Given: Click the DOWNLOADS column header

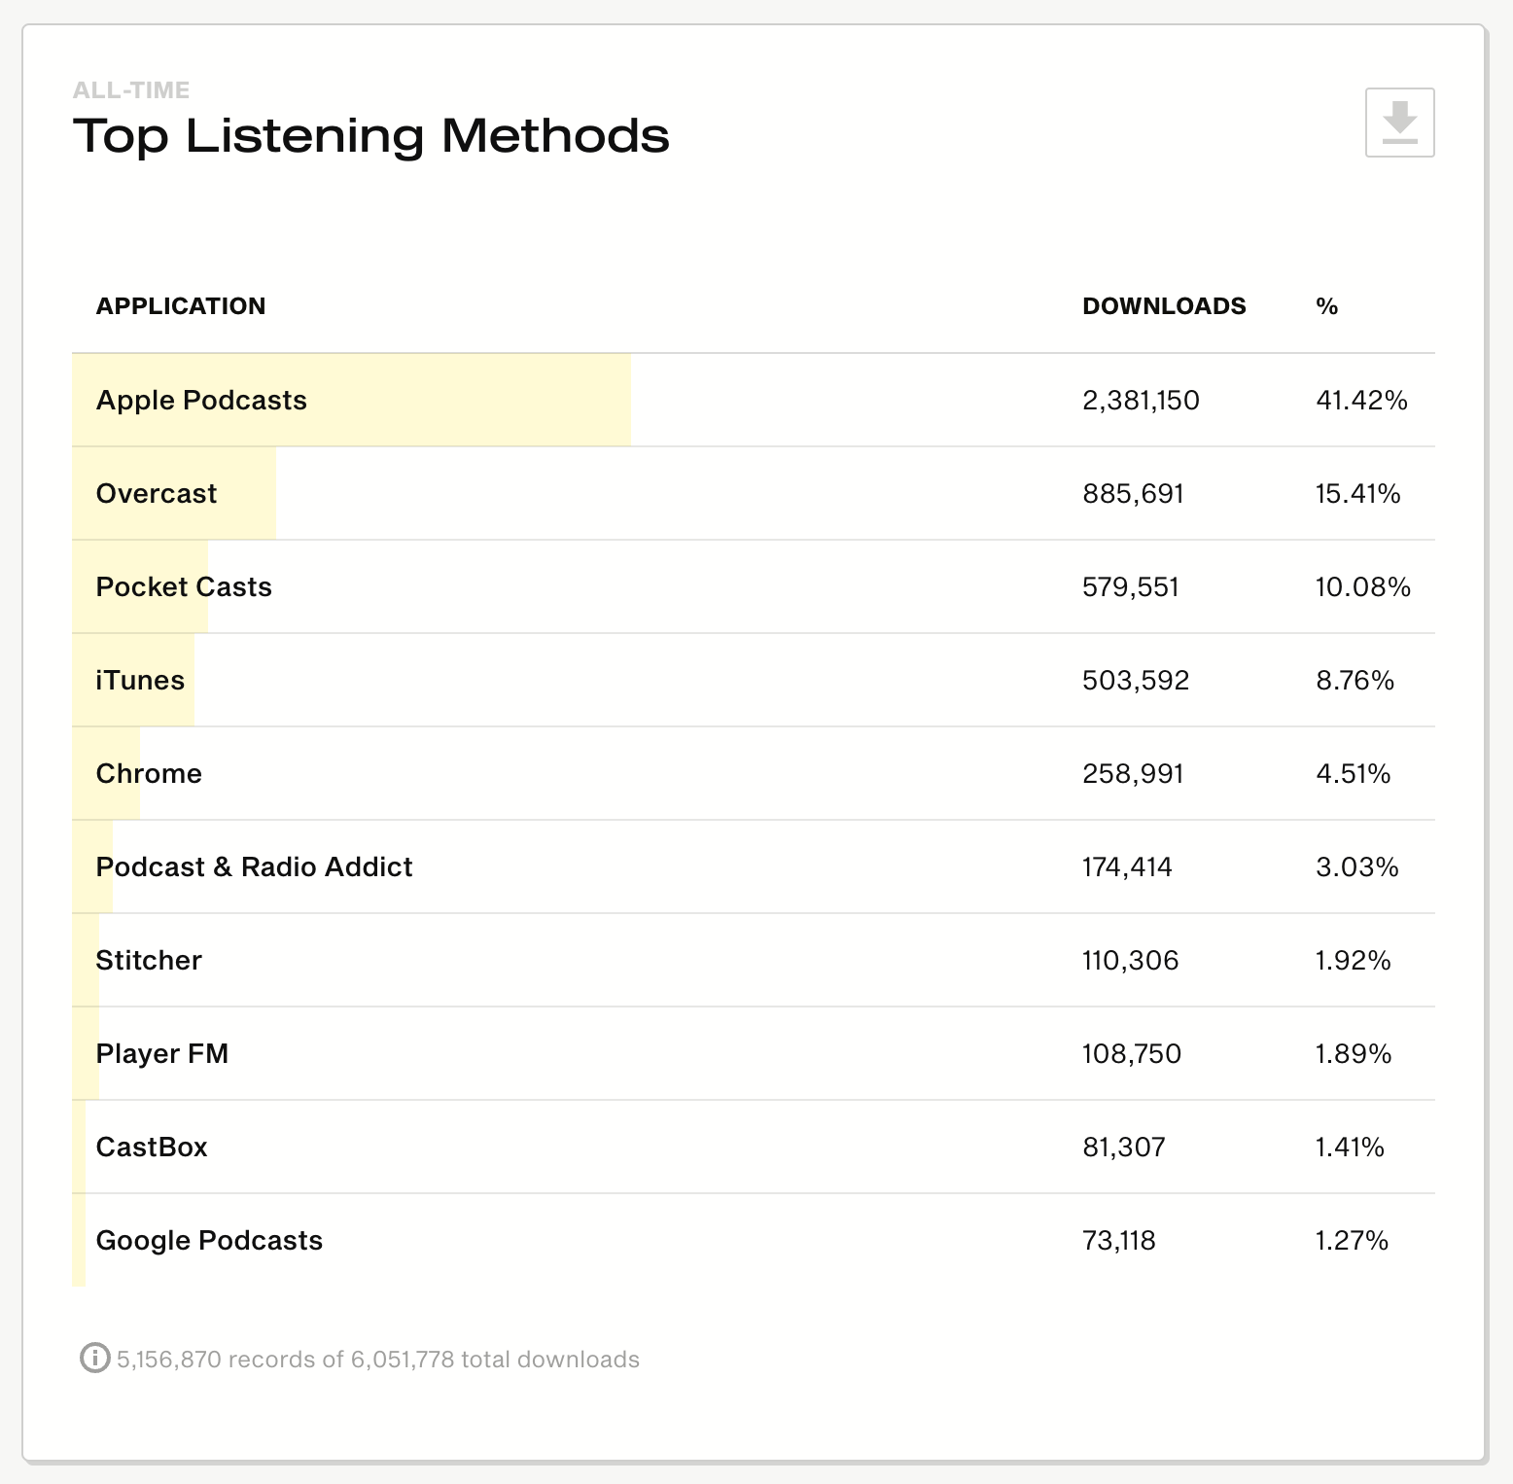Looking at the screenshot, I should [1163, 306].
